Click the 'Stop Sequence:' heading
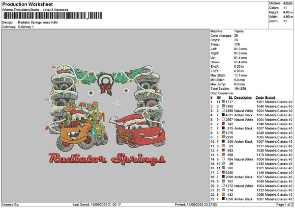 222,93
